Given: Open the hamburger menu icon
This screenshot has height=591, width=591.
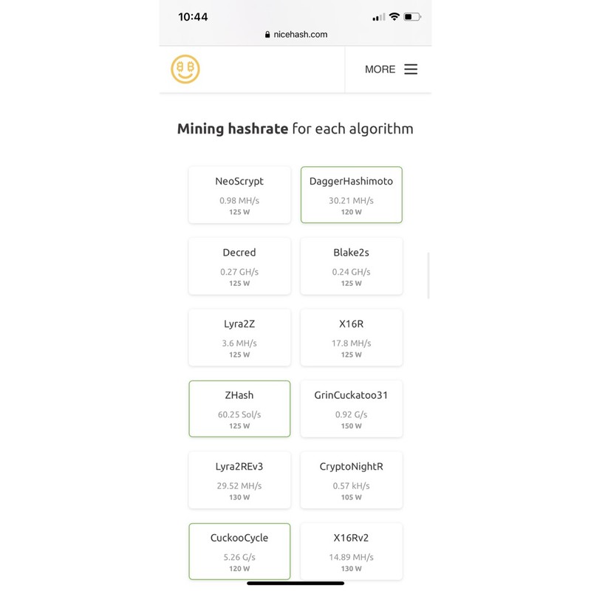Looking at the screenshot, I should coord(411,69).
